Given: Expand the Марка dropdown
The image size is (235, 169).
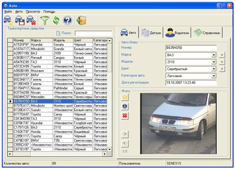Looking at the screenshot, I should [x=214, y=55].
